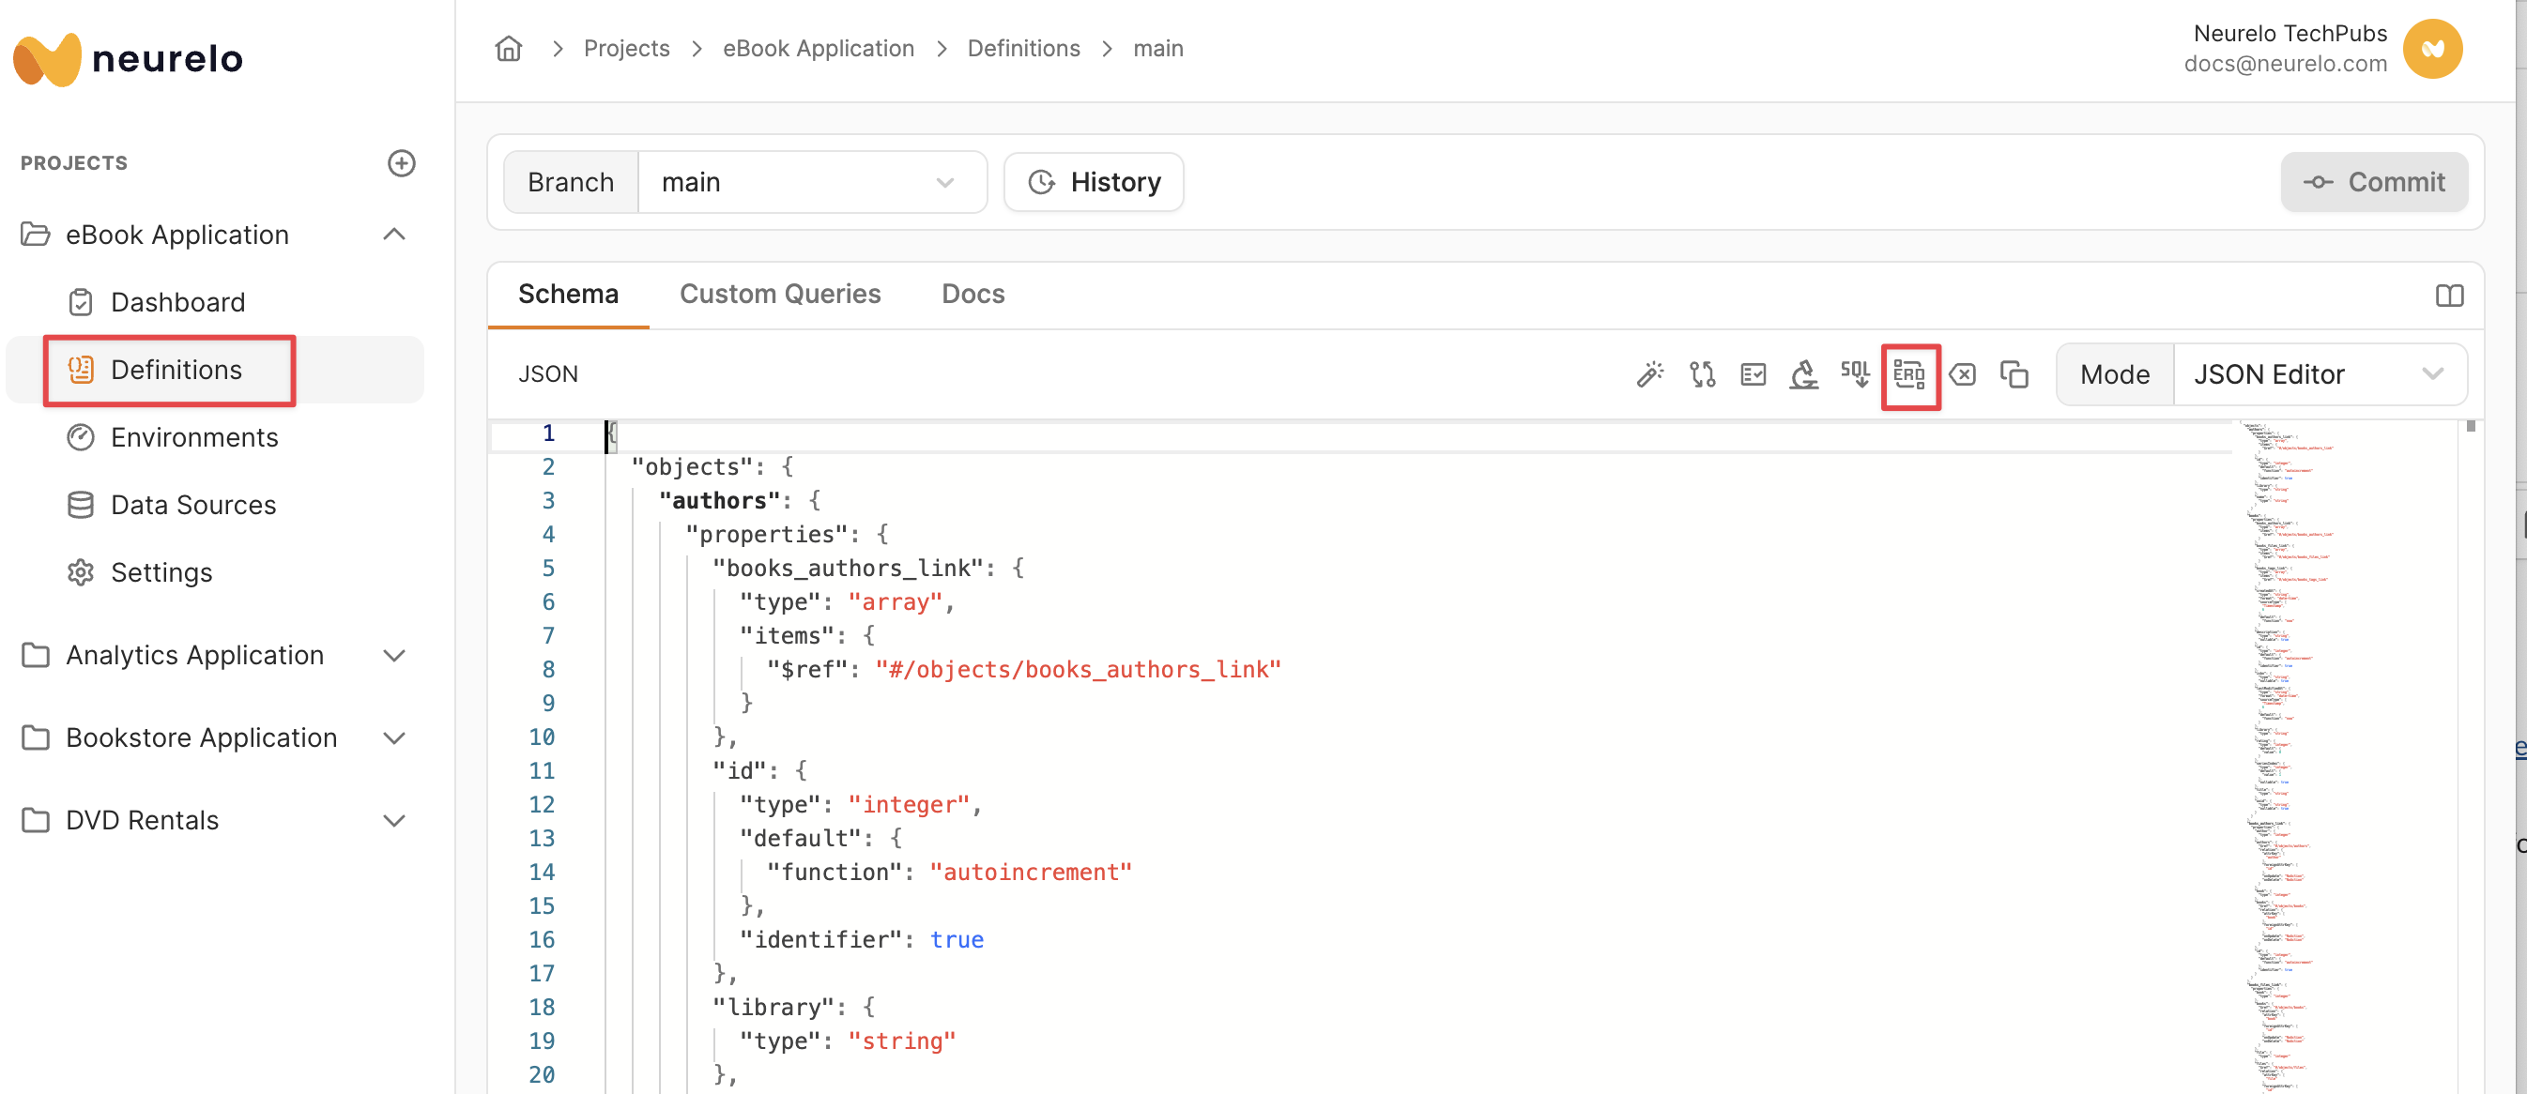Click the Commit button

[2374, 182]
